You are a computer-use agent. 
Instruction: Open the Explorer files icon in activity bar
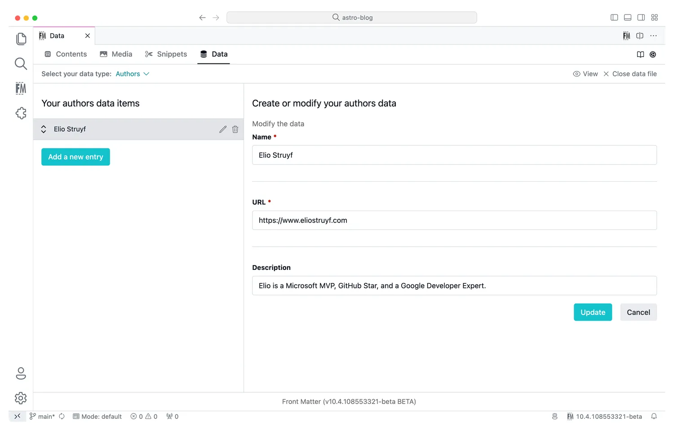pyautogui.click(x=21, y=39)
